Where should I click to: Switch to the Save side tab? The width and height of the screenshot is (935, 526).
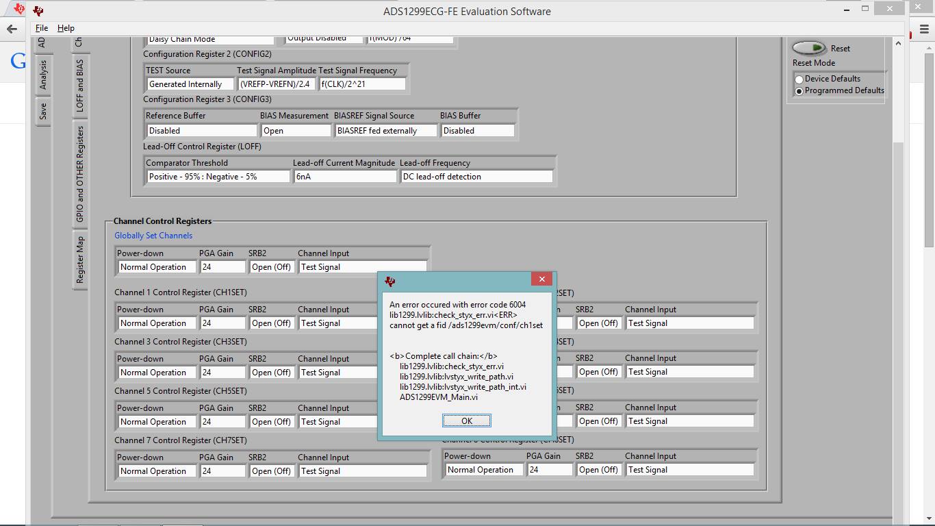coord(42,111)
